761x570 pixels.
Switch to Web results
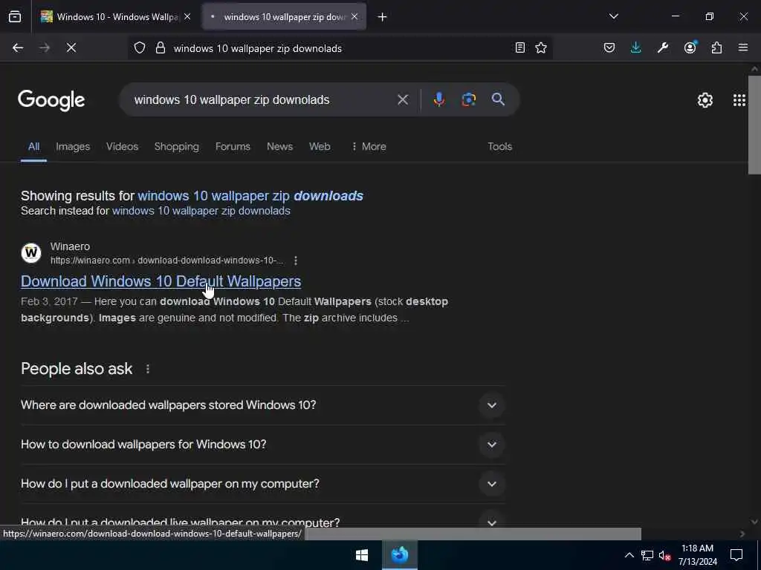tap(320, 147)
